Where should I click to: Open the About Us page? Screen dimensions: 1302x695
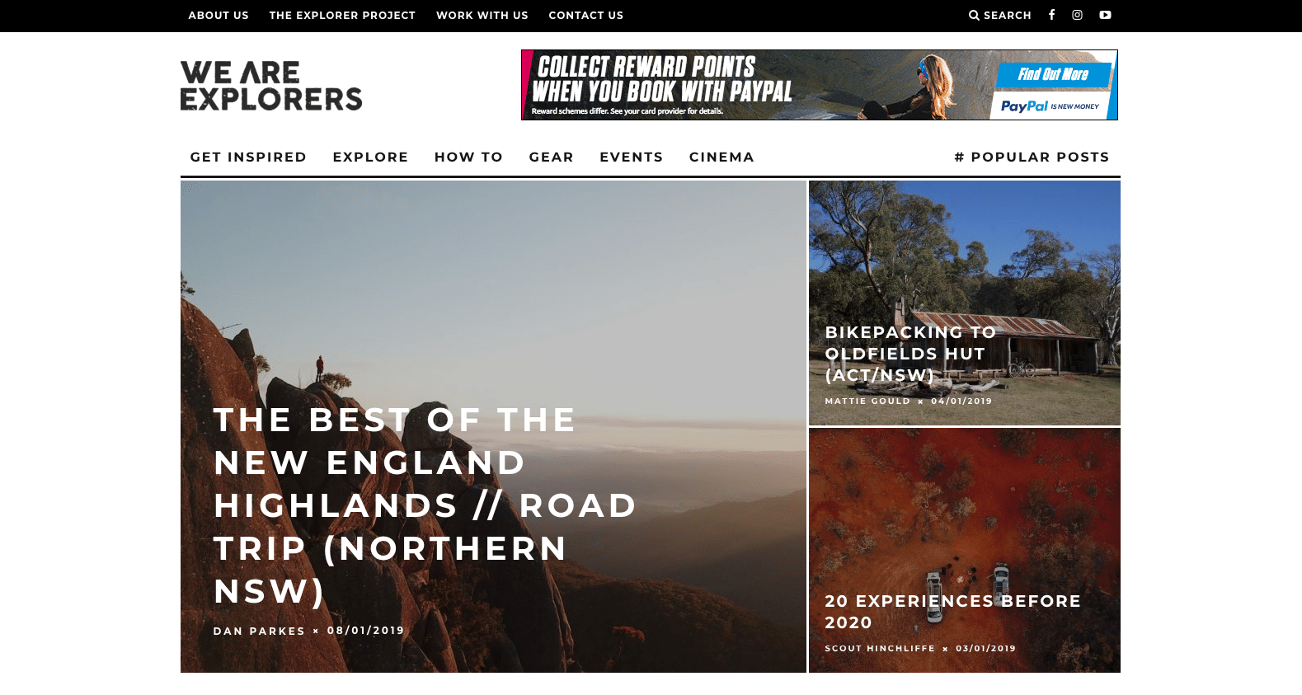(x=219, y=16)
